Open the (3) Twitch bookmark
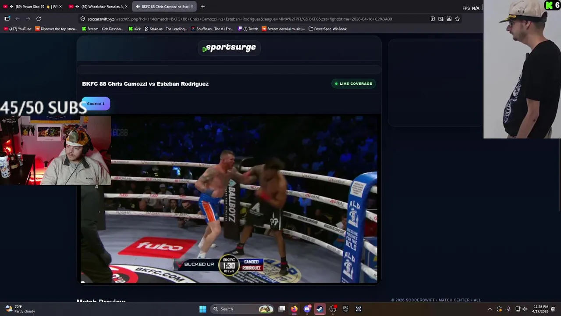The width and height of the screenshot is (561, 316). [248, 29]
